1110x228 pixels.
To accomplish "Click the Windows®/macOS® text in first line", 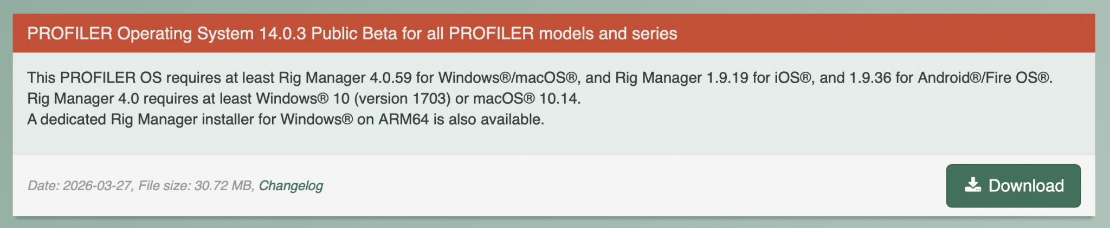I will coord(507,78).
